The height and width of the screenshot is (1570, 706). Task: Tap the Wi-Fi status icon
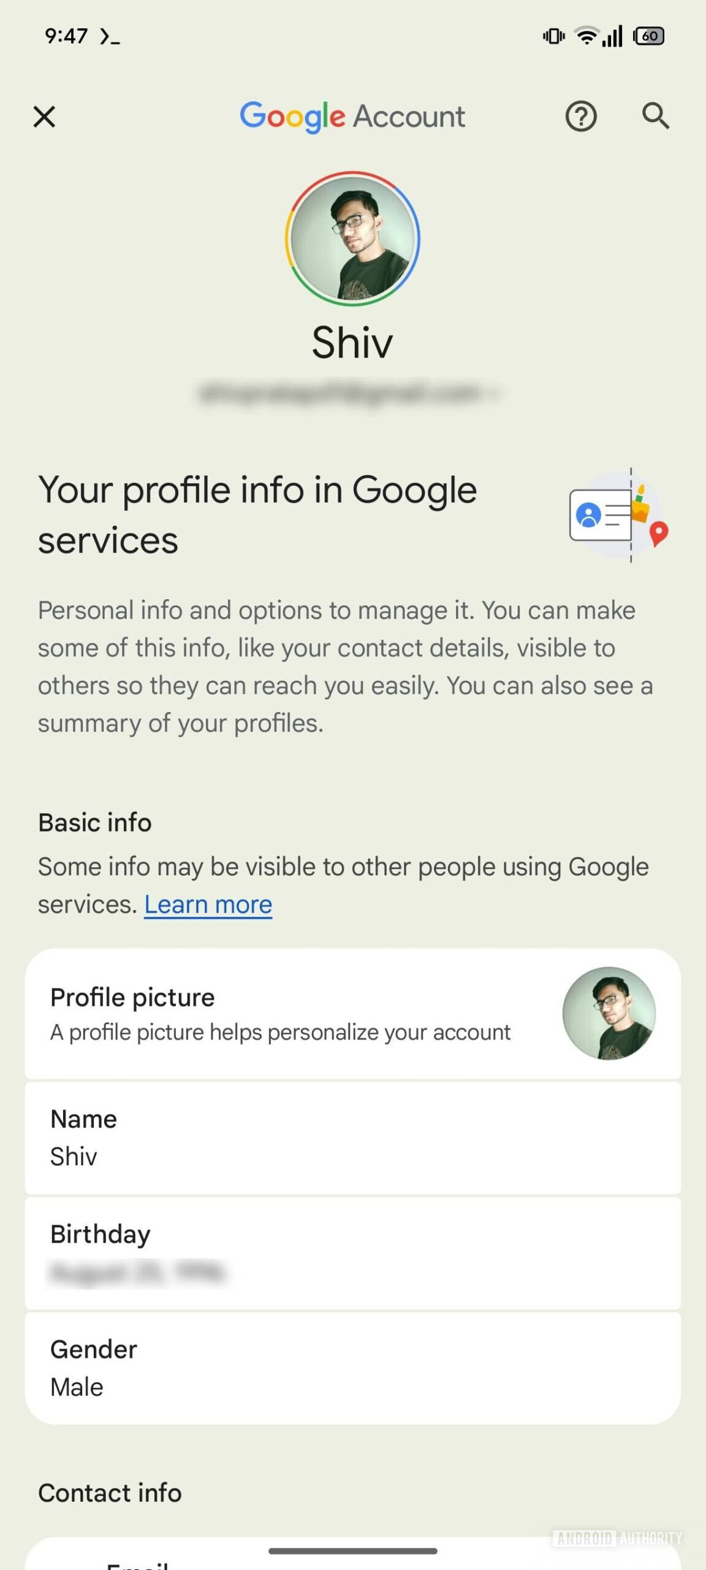coord(586,36)
